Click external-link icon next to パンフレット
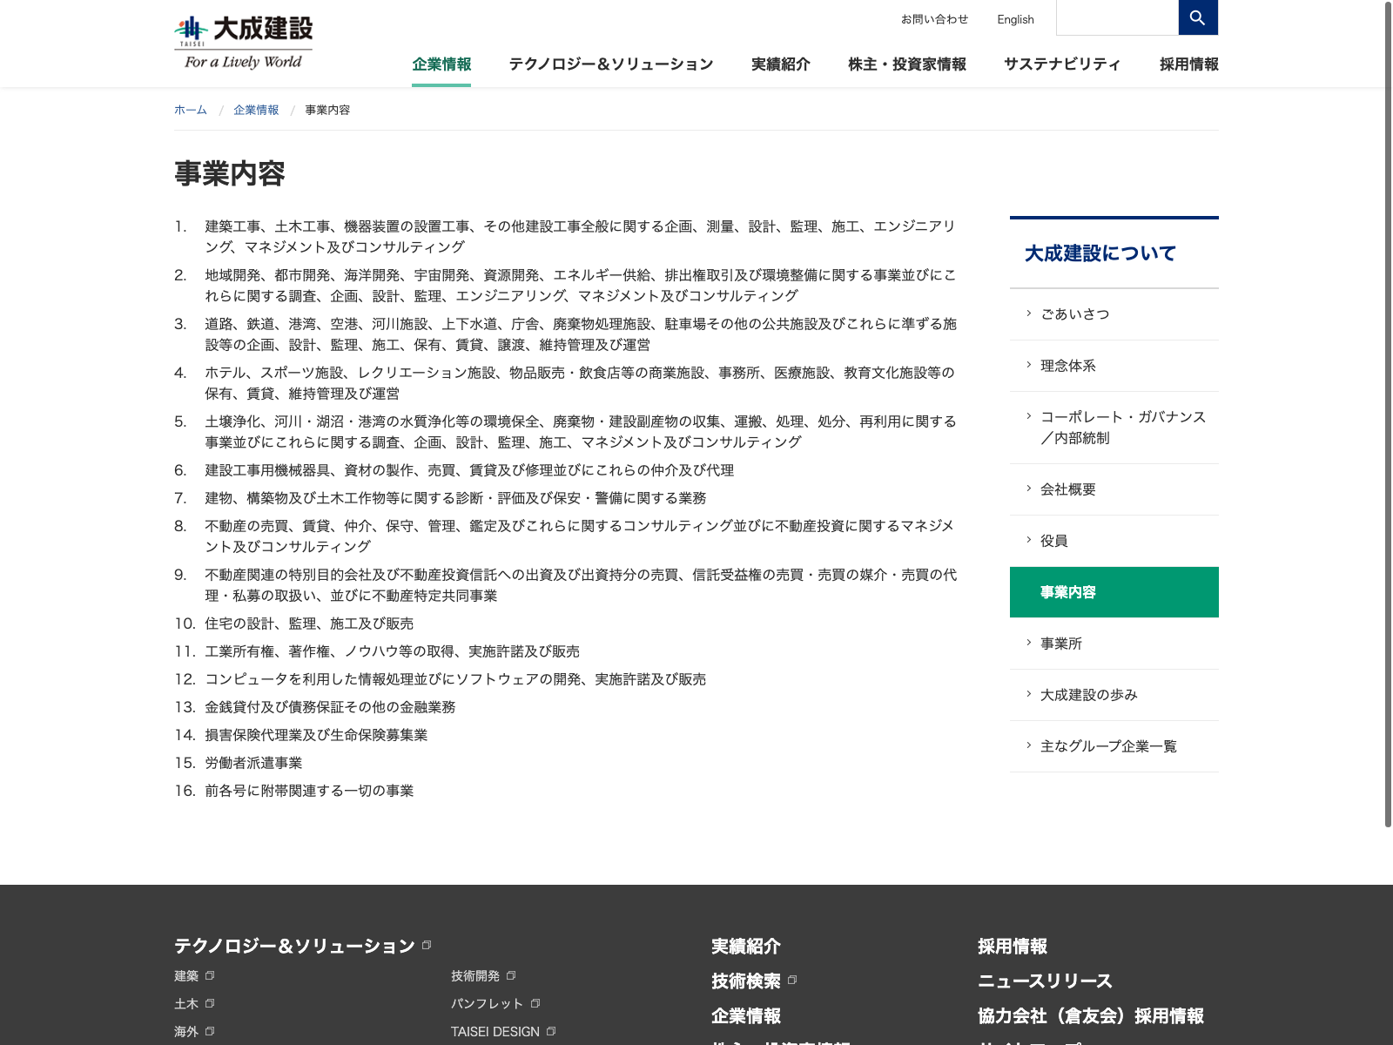 (535, 1004)
